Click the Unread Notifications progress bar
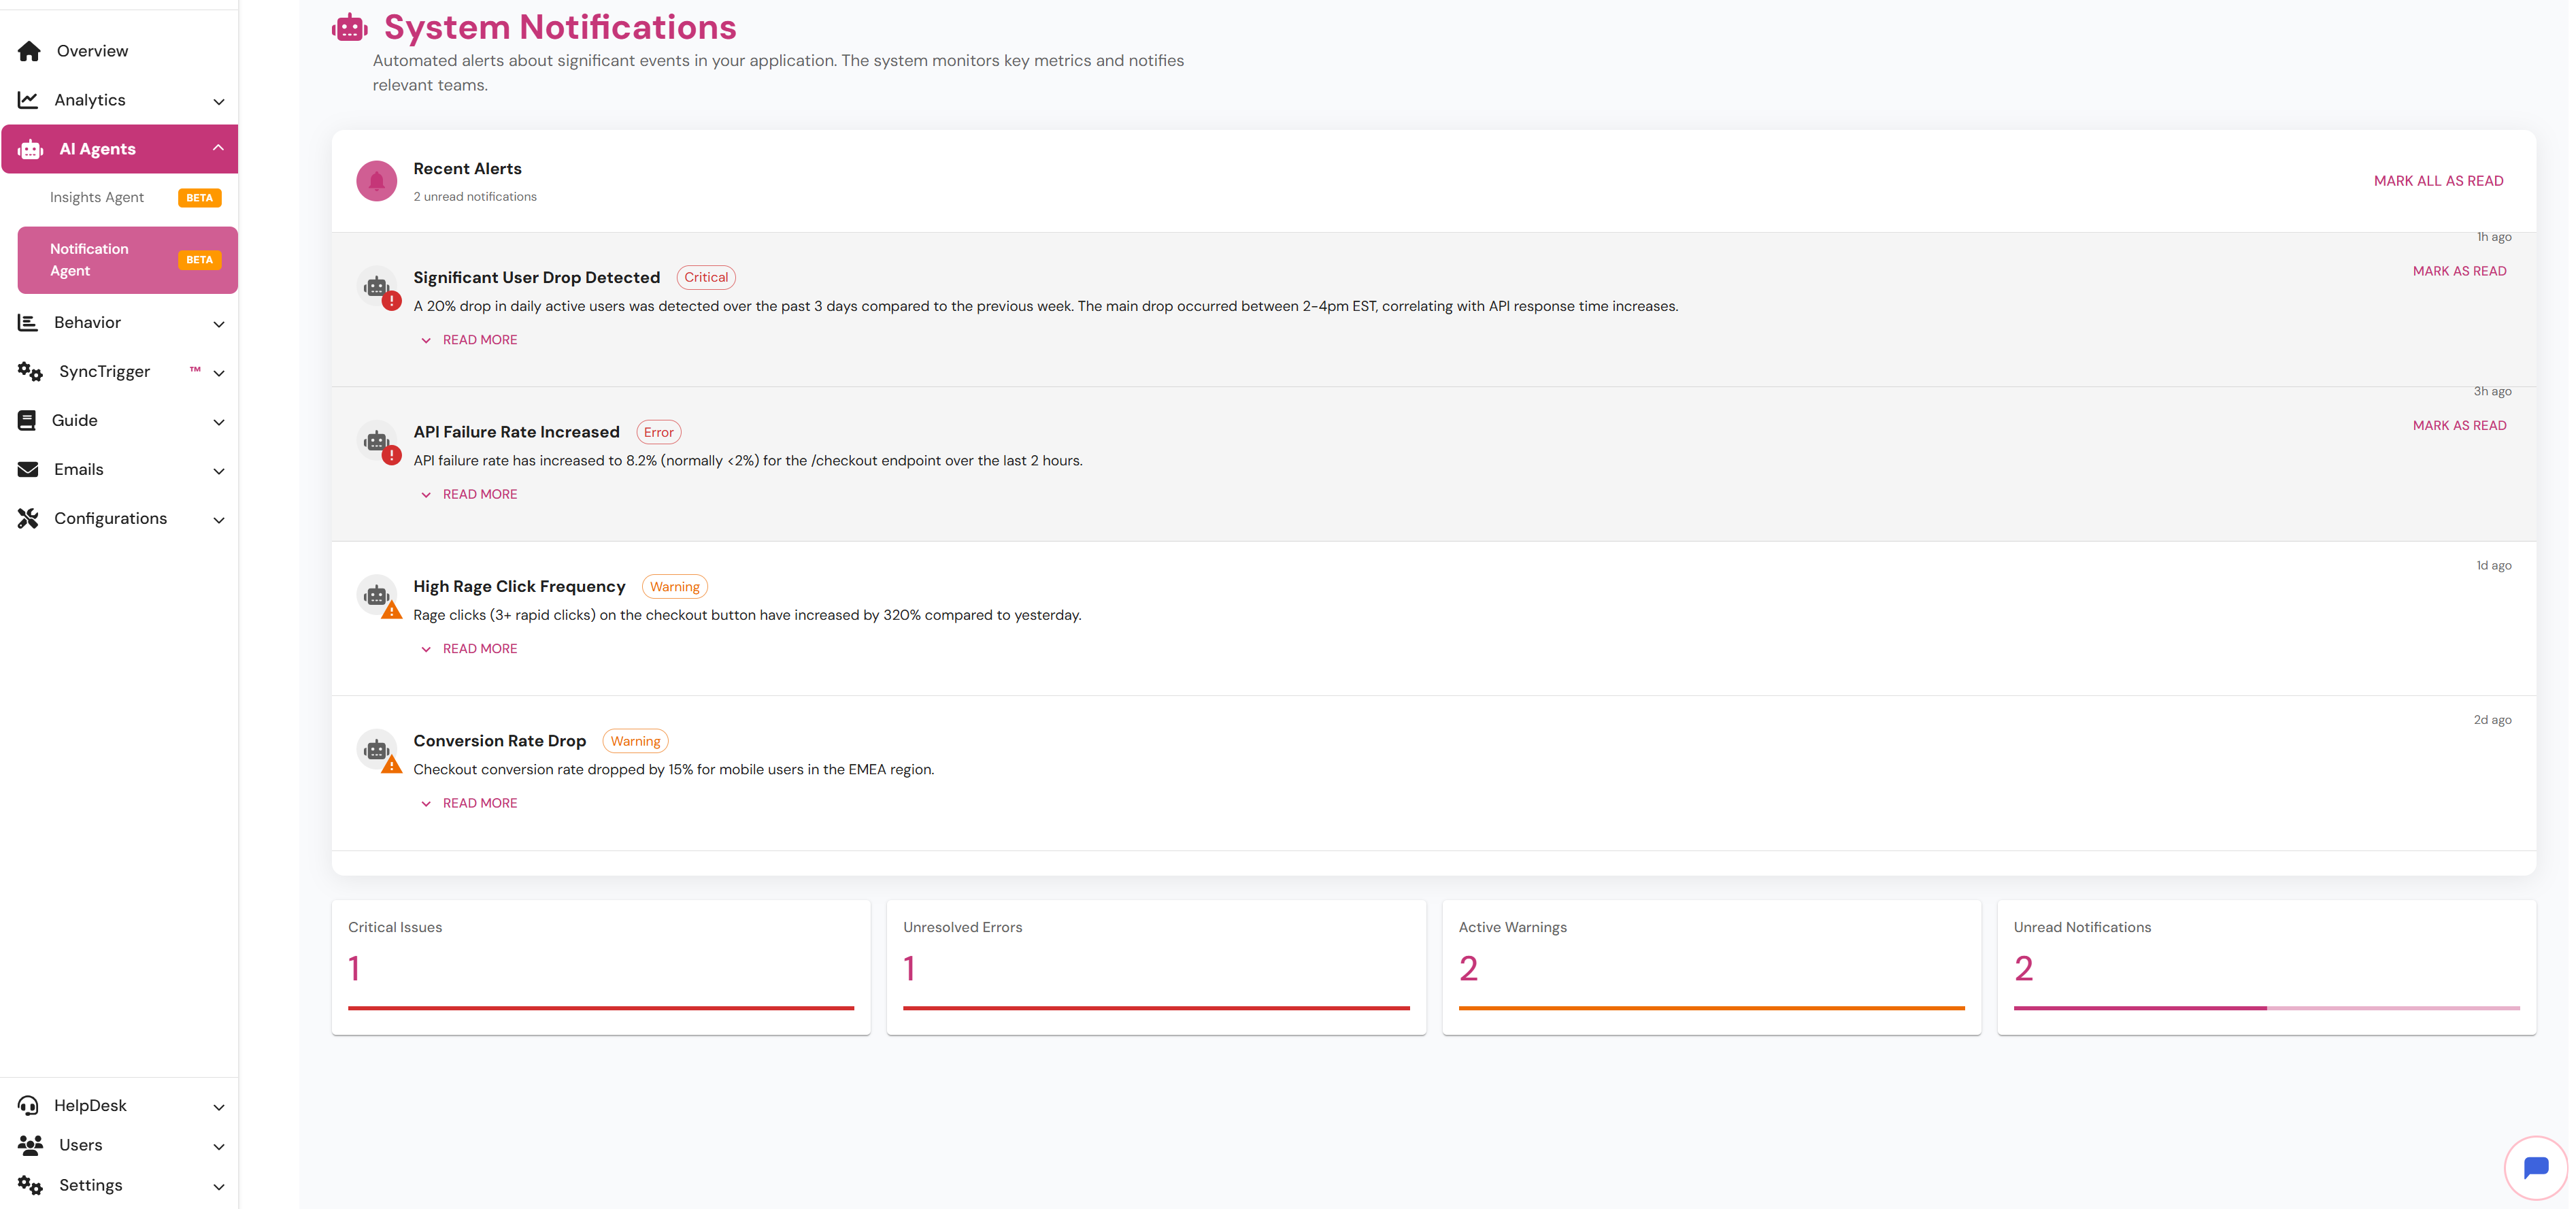 pos(2266,1008)
